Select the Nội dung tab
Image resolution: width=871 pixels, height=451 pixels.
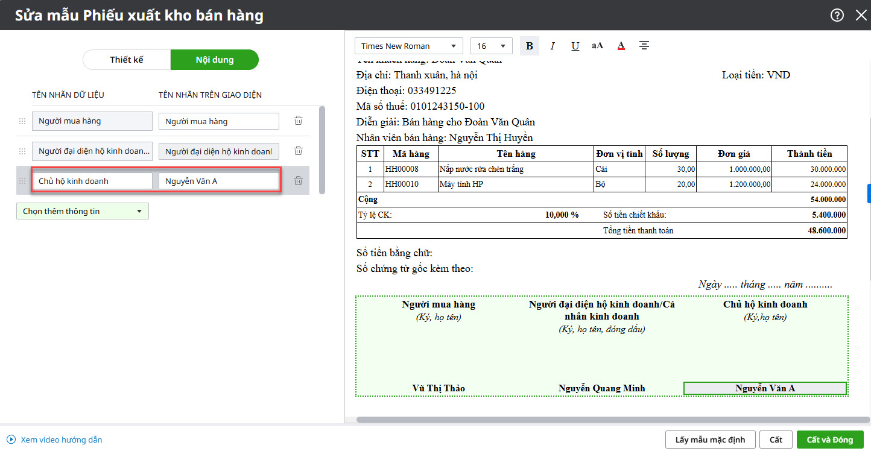[214, 60]
